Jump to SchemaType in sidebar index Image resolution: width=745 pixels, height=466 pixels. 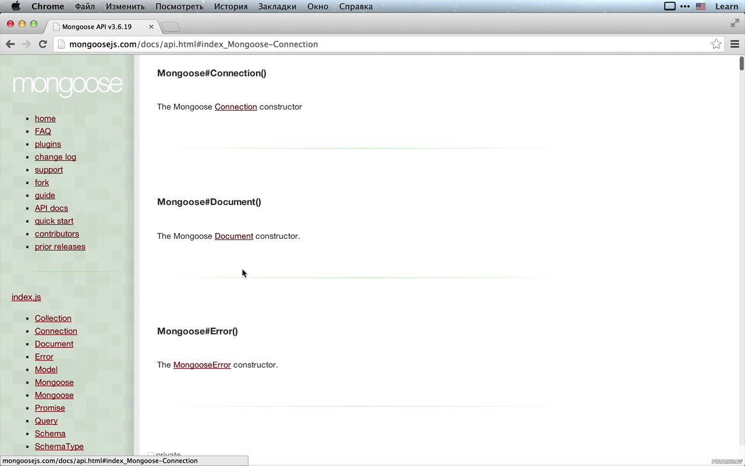59,446
